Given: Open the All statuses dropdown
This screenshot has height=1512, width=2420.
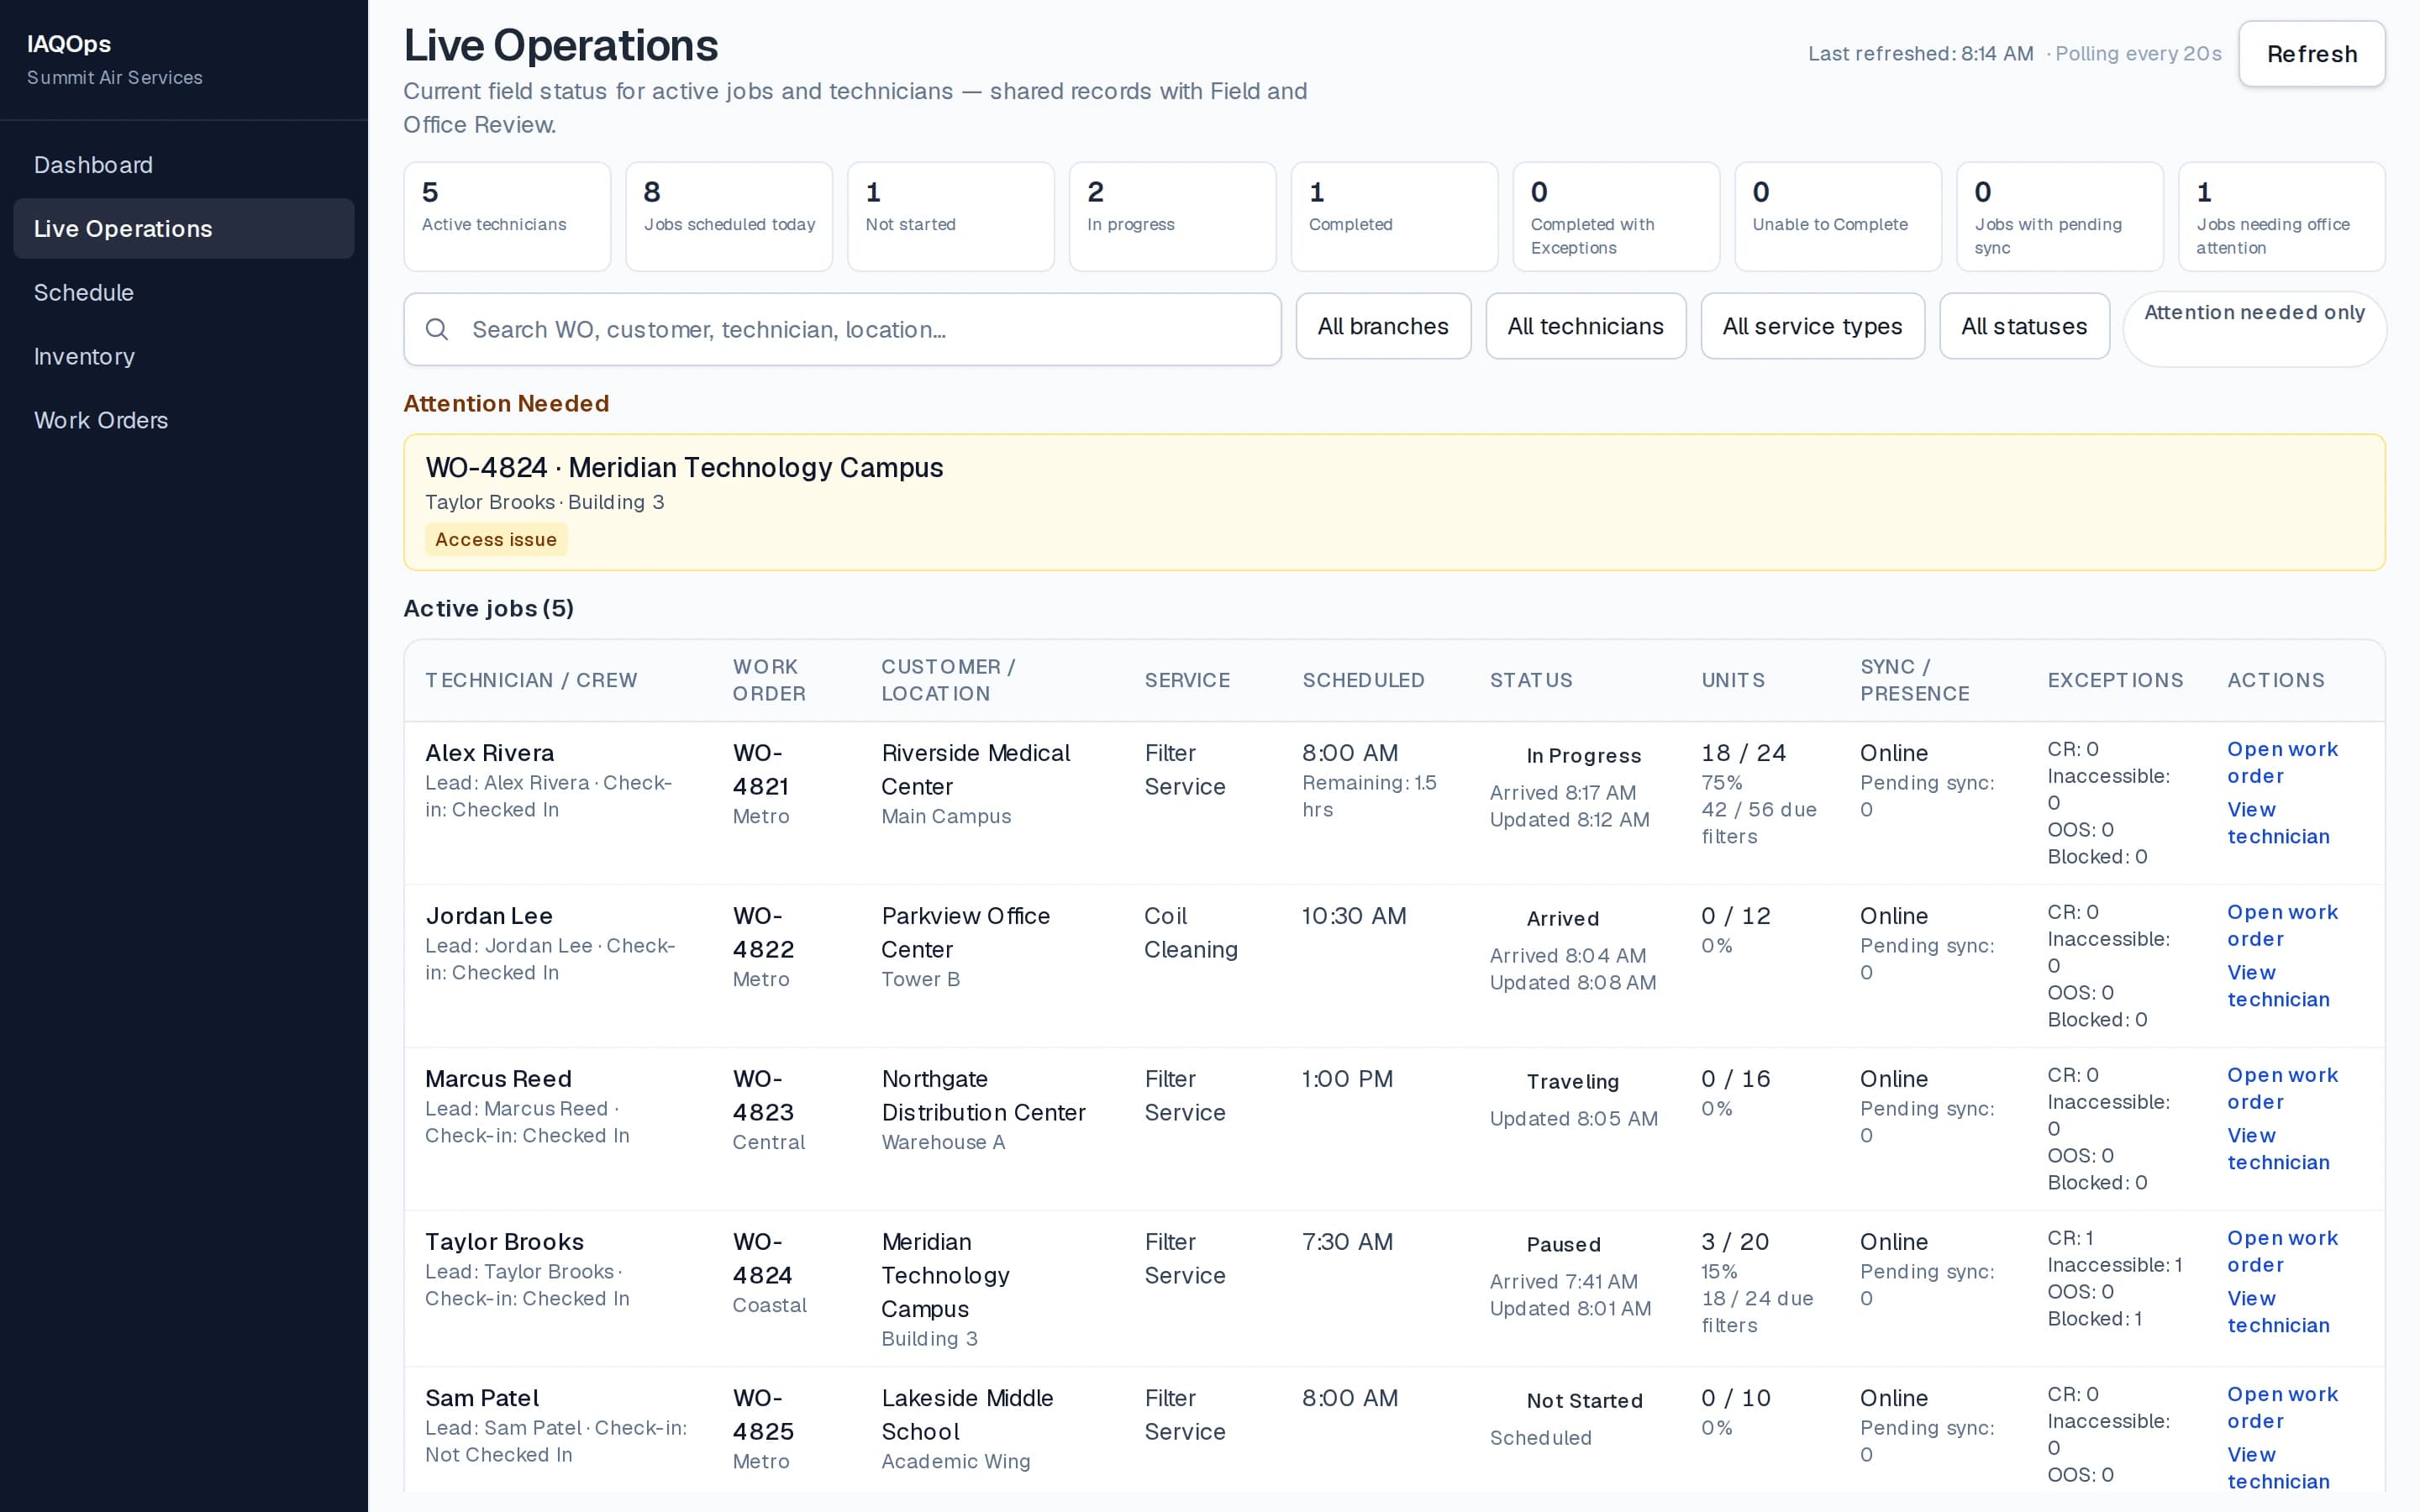Looking at the screenshot, I should coord(2024,326).
